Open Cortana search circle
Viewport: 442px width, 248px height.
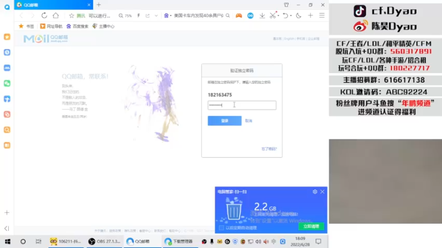pos(23,241)
